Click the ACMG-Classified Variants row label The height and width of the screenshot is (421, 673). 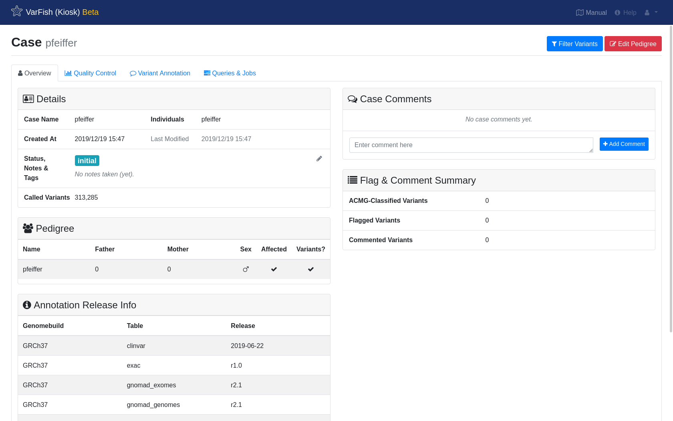coord(388,200)
